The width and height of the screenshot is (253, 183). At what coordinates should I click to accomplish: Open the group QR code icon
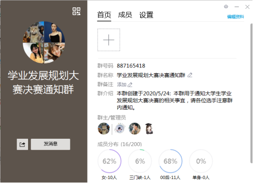point(76,11)
